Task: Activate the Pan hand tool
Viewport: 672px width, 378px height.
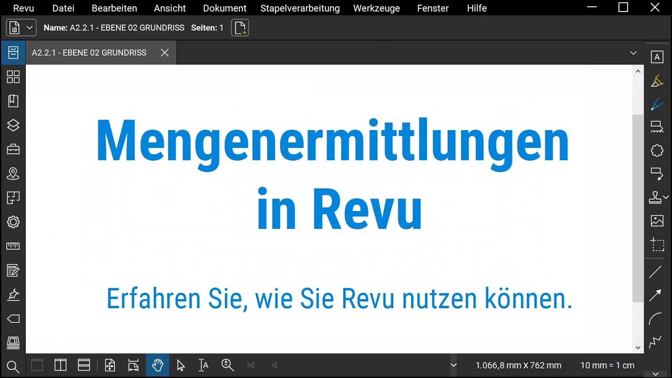Action: coord(157,365)
